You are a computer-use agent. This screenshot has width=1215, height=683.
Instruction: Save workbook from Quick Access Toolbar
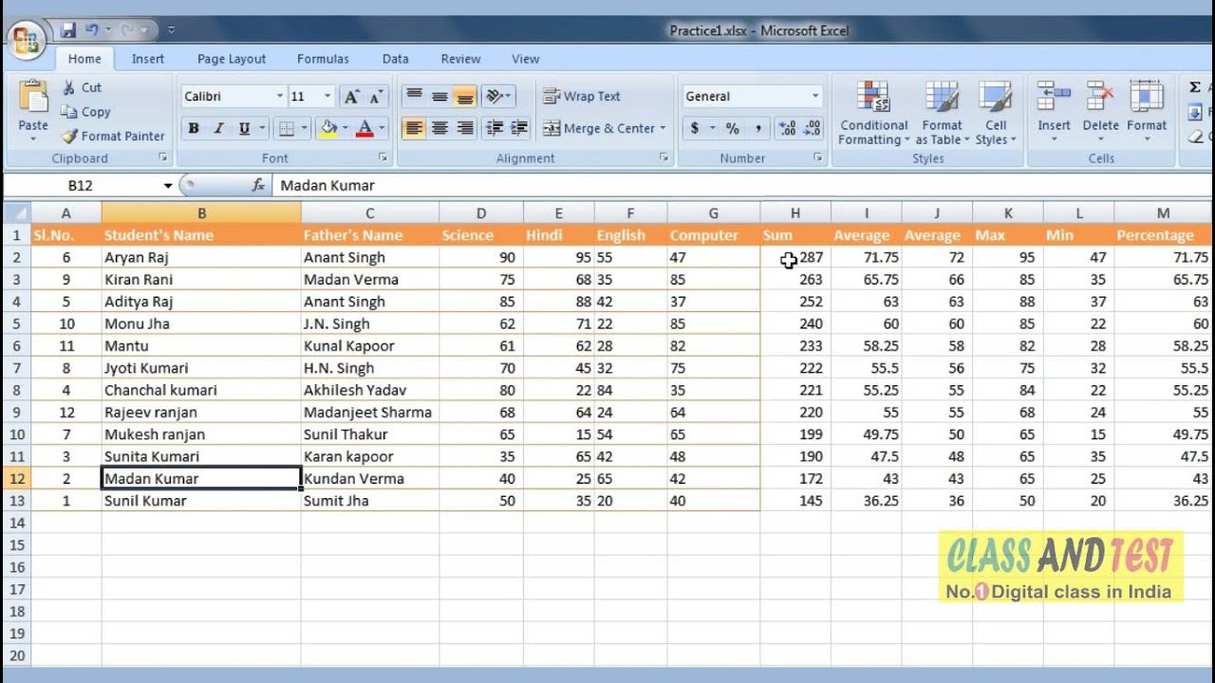[x=67, y=30]
